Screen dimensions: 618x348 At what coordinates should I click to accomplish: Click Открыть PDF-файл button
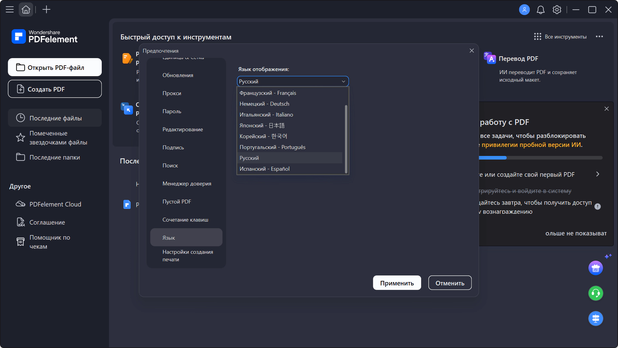click(55, 67)
